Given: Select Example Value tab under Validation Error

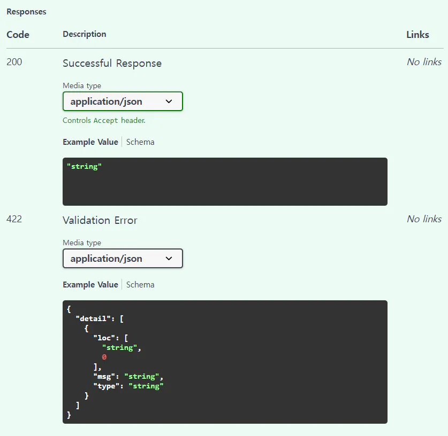Looking at the screenshot, I should pyautogui.click(x=90, y=285).
